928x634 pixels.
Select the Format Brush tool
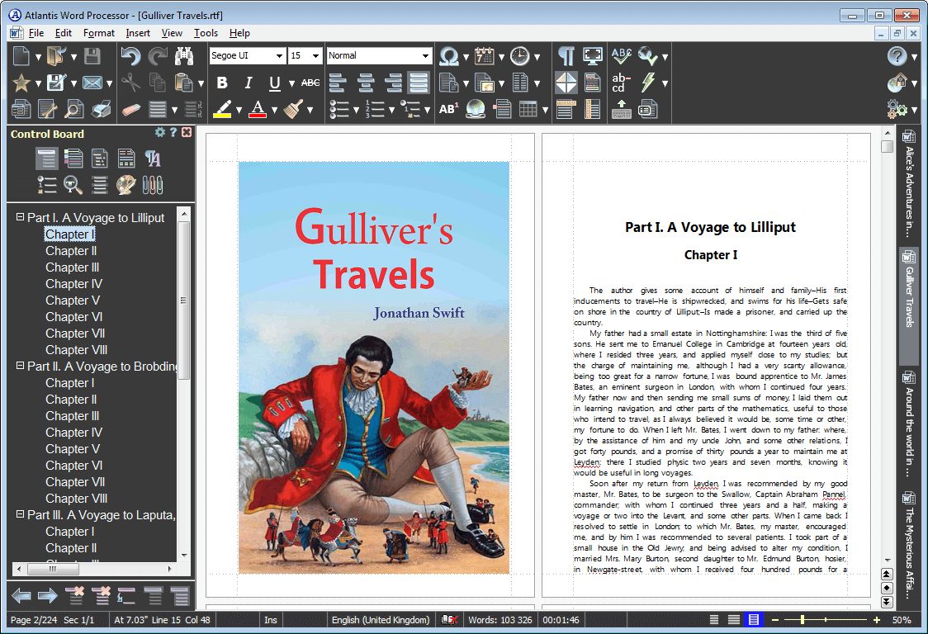click(293, 110)
